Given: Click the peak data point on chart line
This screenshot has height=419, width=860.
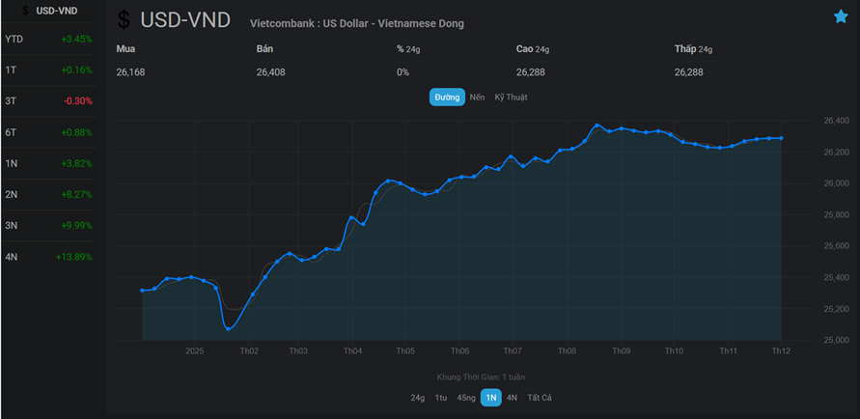Looking at the screenshot, I should [597, 126].
